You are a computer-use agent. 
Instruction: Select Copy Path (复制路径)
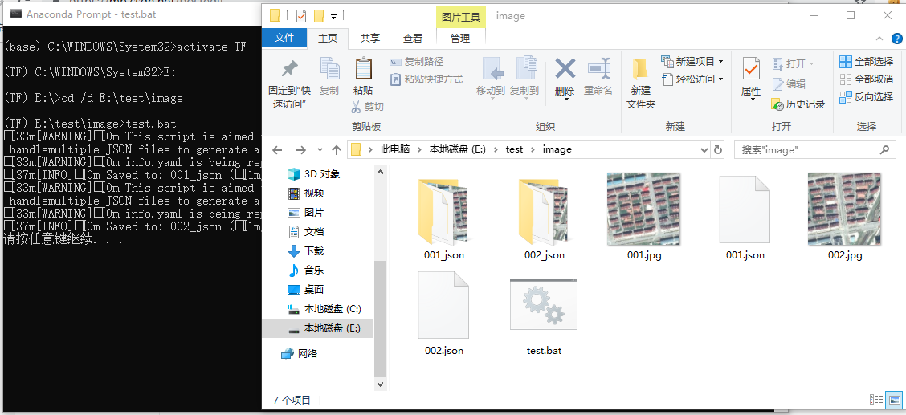pyautogui.click(x=417, y=62)
